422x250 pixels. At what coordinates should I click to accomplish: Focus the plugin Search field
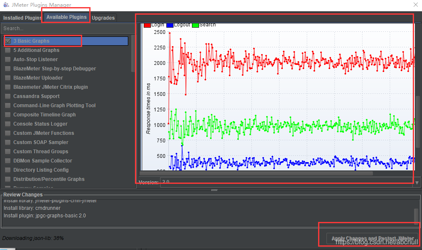point(68,28)
